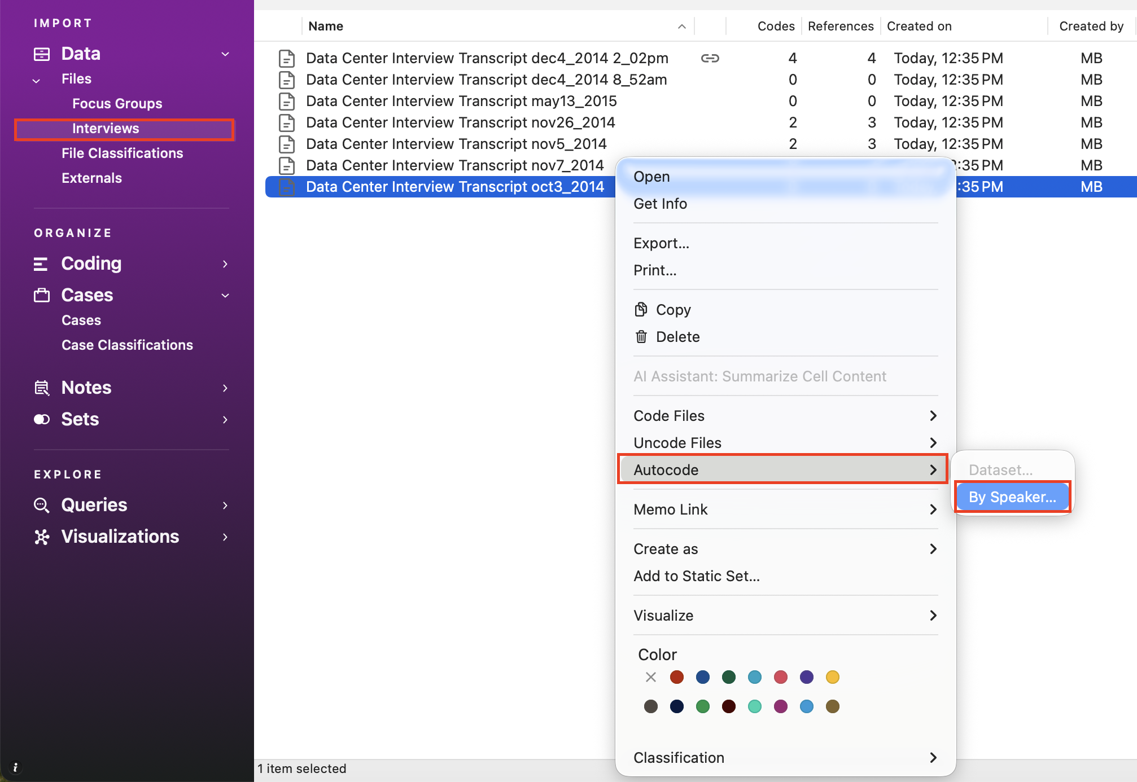1137x782 pixels.
Task: Click document icon of dec4_2014 2_02pm transcript
Action: click(287, 58)
